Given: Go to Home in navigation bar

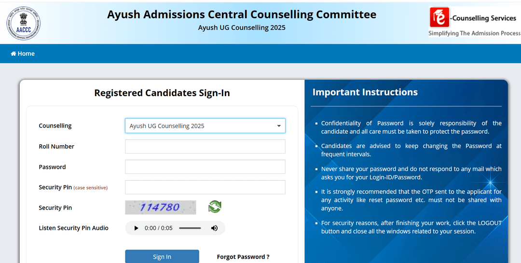Looking at the screenshot, I should (x=23, y=54).
